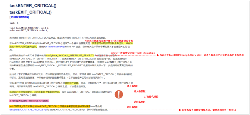
Task: Follow the taskENTER_CRITICAL_FROM_ISR() link
Action: [x=28, y=110]
